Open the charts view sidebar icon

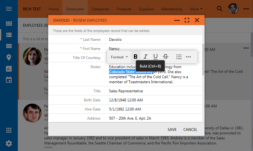click(9, 68)
